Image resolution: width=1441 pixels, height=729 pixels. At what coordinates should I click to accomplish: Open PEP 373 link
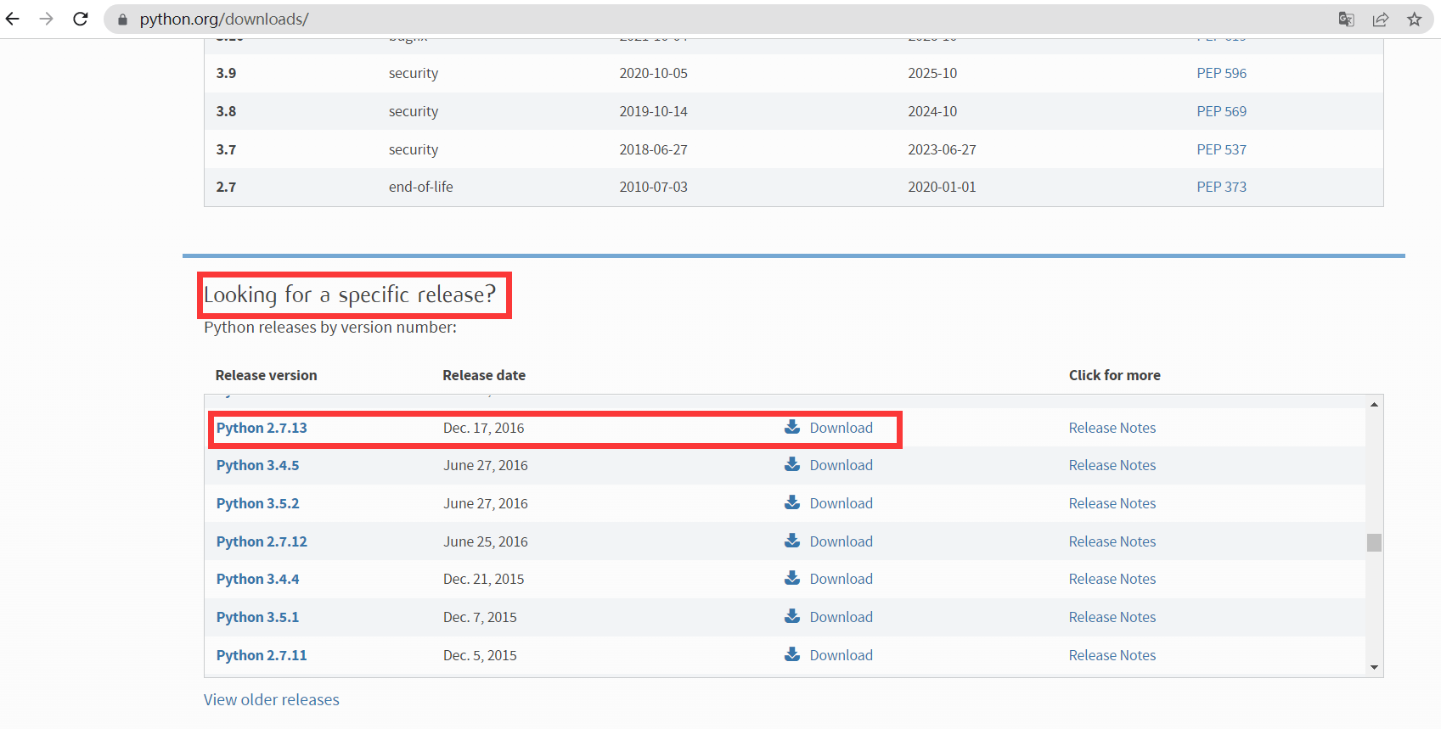coord(1221,187)
